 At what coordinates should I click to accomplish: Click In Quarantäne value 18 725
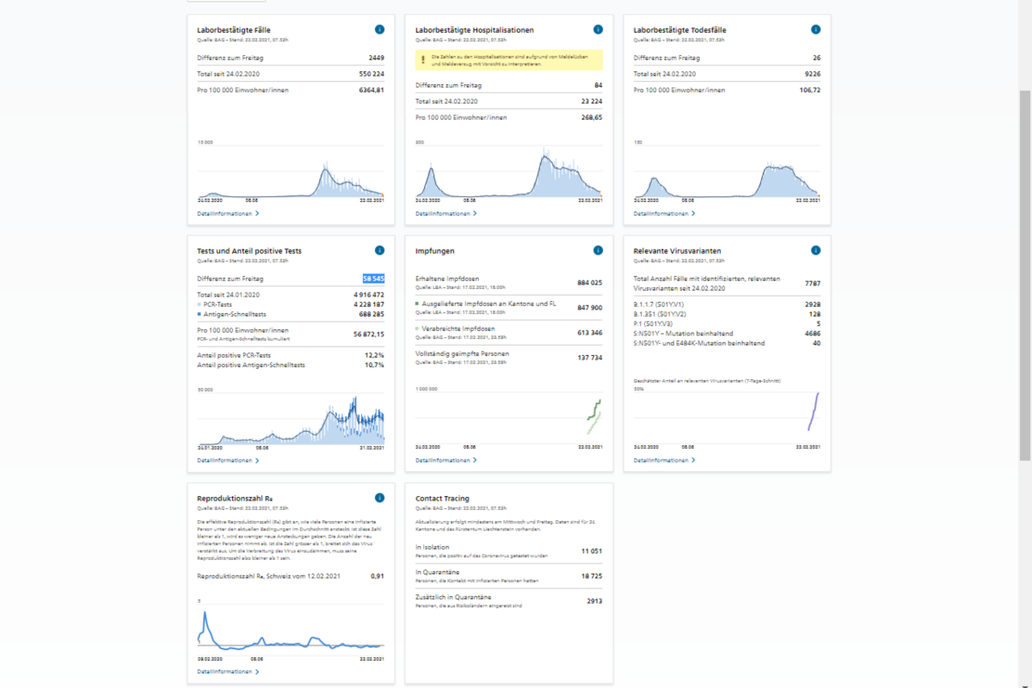click(x=592, y=575)
